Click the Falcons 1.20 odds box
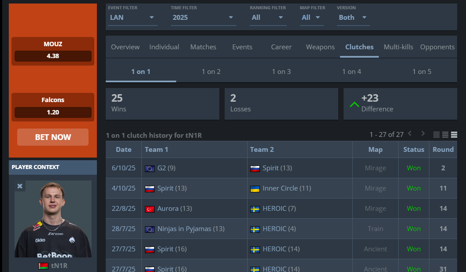The image size is (466, 272). click(x=53, y=107)
